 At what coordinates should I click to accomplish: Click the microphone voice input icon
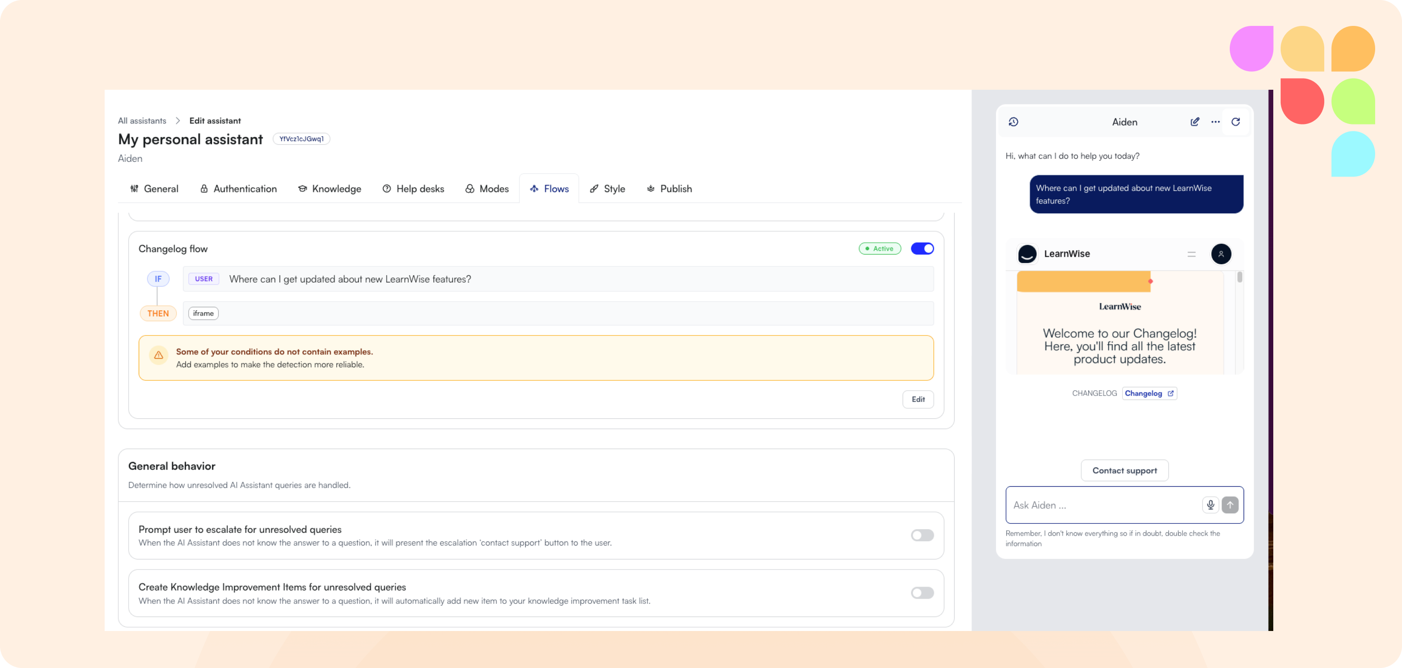click(1210, 505)
